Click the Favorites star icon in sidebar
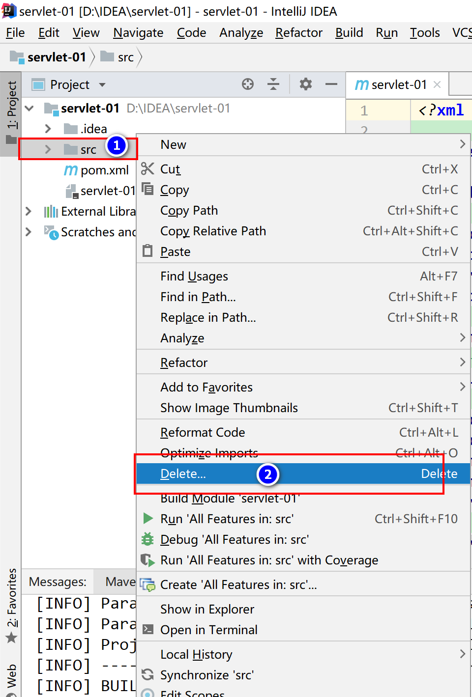Screen dimensions: 472x697 [11, 638]
